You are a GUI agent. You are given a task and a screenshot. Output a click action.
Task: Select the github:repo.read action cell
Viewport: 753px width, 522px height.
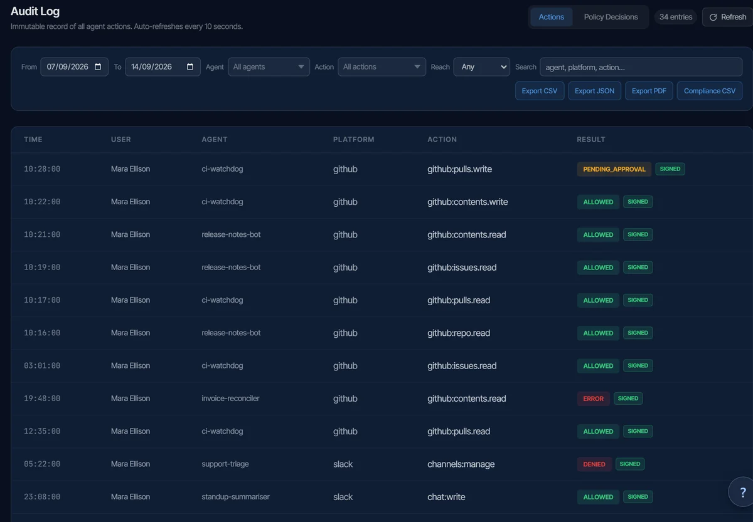click(459, 333)
